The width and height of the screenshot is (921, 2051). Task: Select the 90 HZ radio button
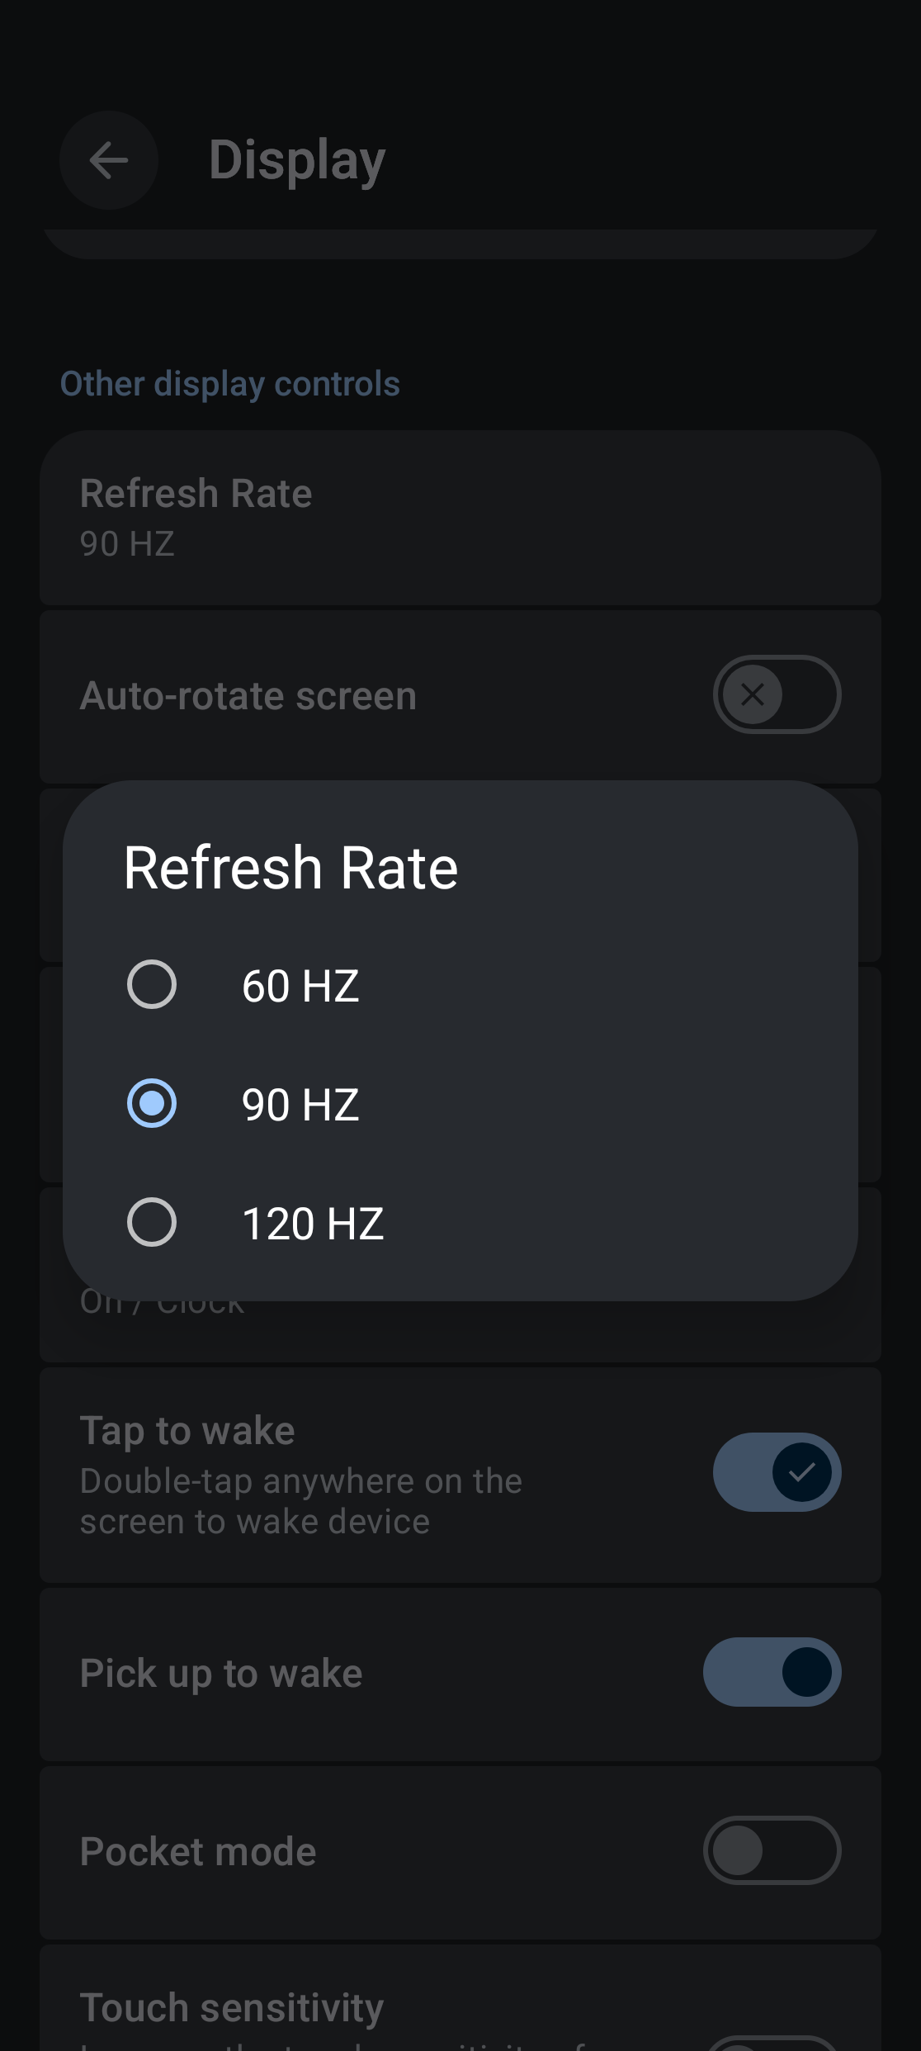pos(152,1103)
